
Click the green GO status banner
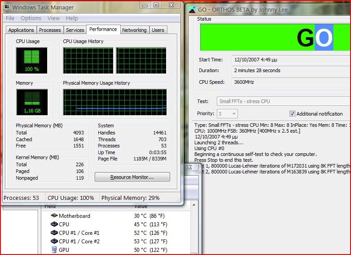(275, 37)
